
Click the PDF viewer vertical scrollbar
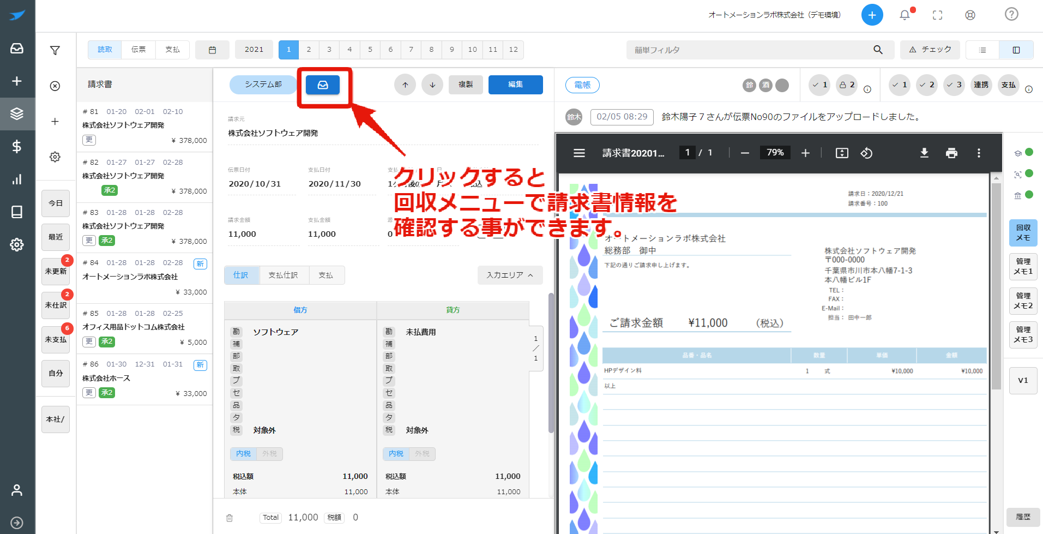(x=996, y=286)
